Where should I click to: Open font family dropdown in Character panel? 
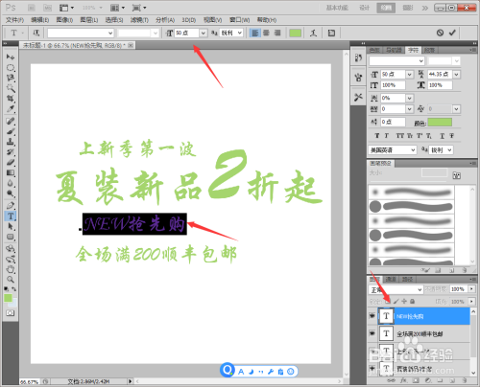[421, 60]
